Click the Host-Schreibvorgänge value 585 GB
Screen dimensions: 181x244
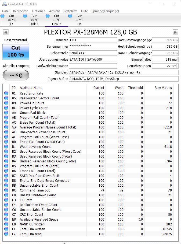165,46
